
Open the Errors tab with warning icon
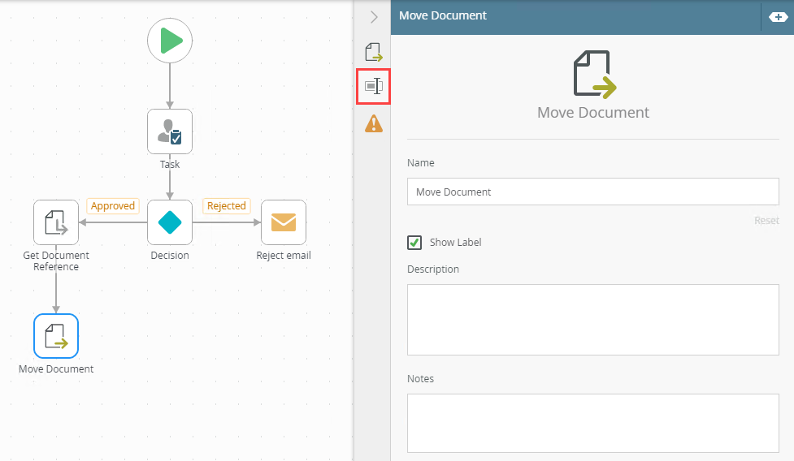(374, 123)
